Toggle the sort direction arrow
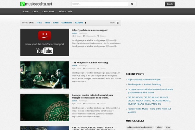 [85, 23]
